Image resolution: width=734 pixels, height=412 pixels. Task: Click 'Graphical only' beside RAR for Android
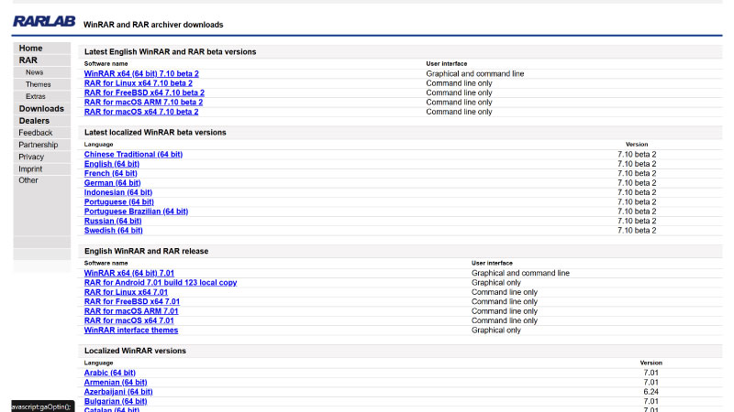pyautogui.click(x=496, y=283)
